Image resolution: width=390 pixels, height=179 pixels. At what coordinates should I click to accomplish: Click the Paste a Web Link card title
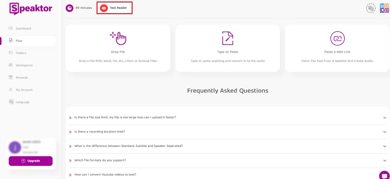337,52
